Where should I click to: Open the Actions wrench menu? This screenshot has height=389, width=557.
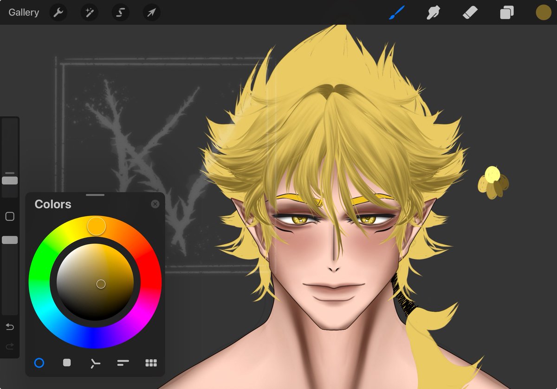(x=58, y=13)
